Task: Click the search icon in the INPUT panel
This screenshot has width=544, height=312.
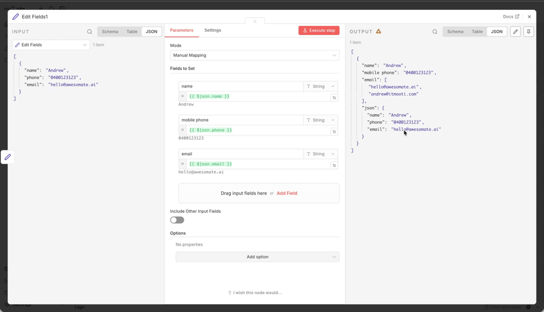Action: 89,32
